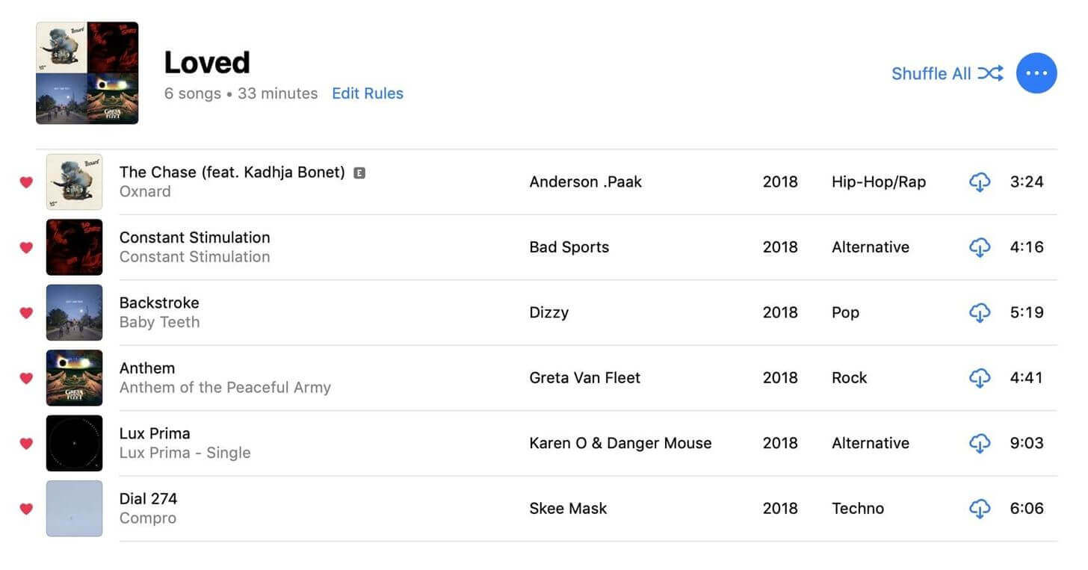Toggle the heart on Lux Prima
This screenshot has height=570, width=1088.
pos(26,444)
